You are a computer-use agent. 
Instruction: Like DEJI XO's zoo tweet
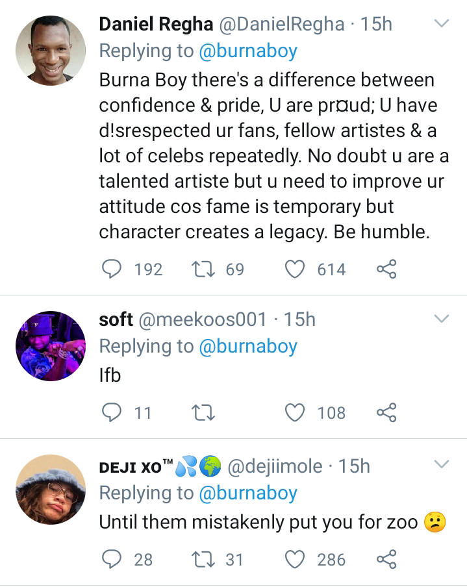click(x=296, y=559)
